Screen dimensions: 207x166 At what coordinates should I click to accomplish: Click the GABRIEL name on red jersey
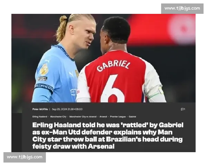pyautogui.click(x=114, y=65)
